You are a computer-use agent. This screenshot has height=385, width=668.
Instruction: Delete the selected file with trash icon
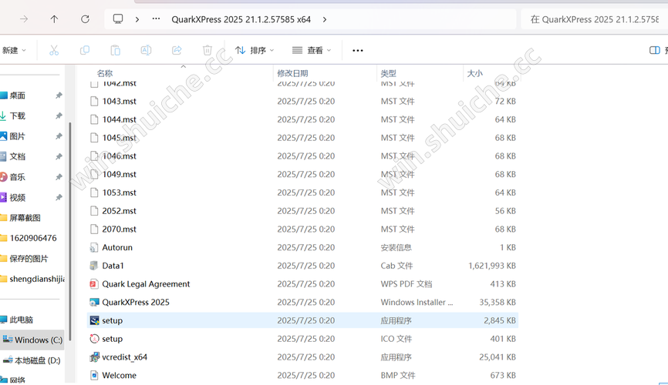coord(207,50)
